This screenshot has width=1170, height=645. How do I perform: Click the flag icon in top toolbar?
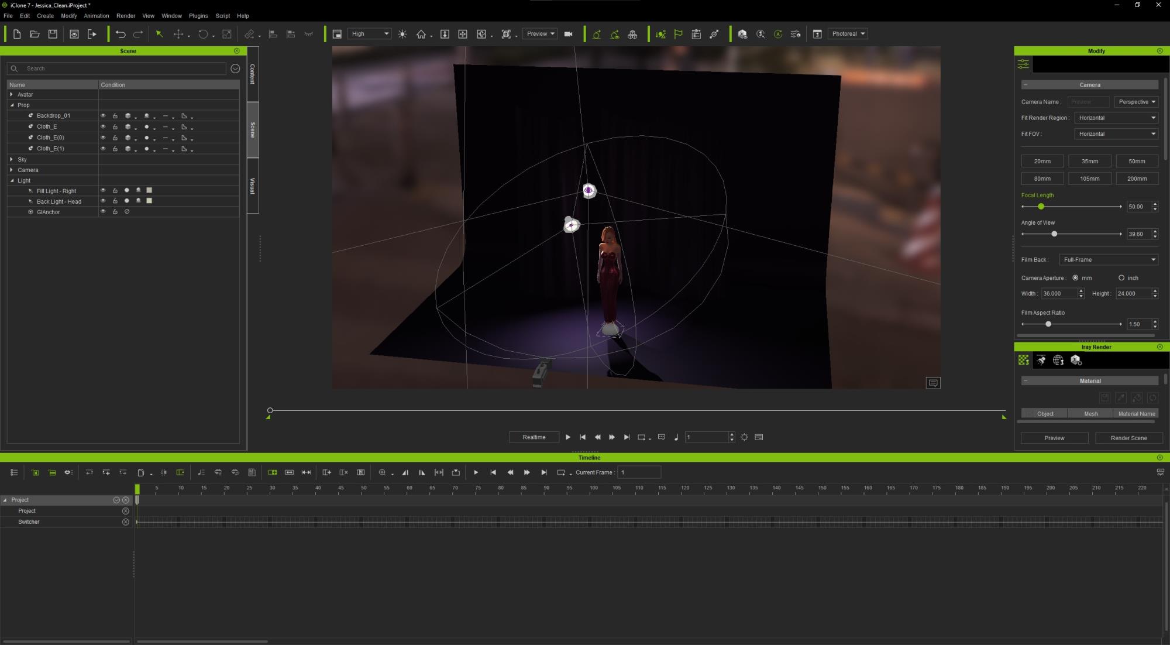[x=679, y=34]
